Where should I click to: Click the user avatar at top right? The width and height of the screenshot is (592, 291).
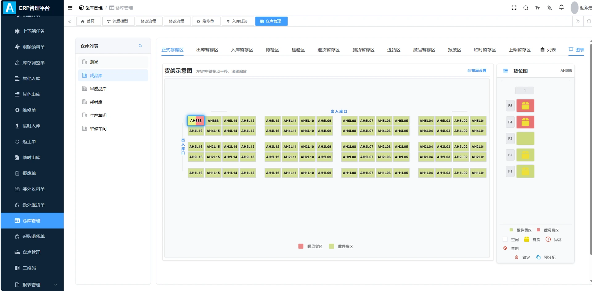pos(574,8)
